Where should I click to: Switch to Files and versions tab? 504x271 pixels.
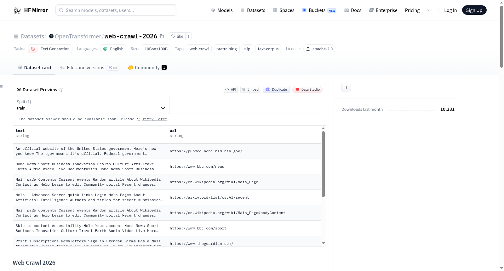89,68
